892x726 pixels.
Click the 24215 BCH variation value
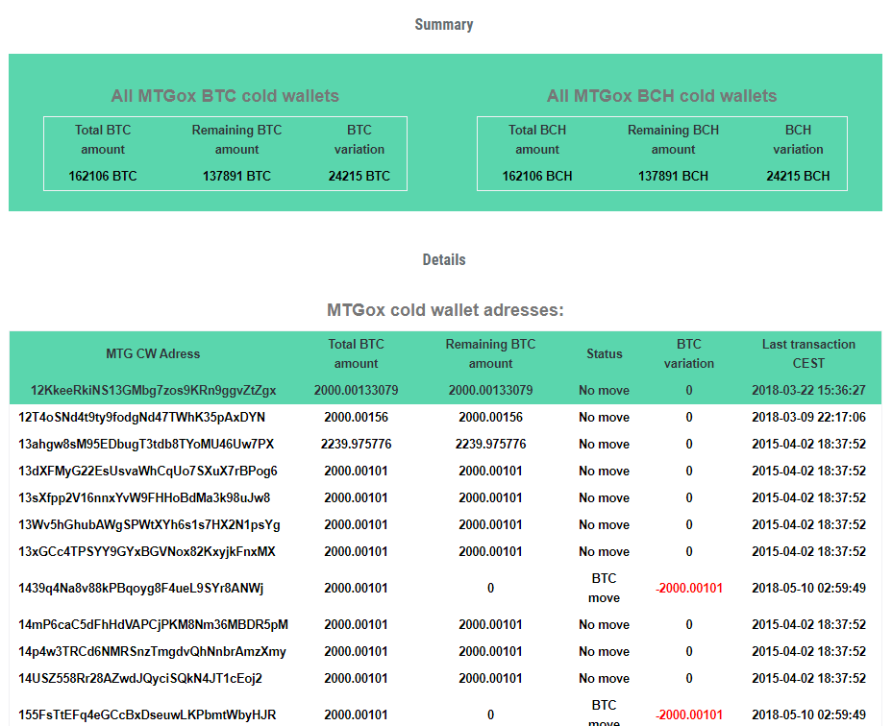[x=798, y=177]
